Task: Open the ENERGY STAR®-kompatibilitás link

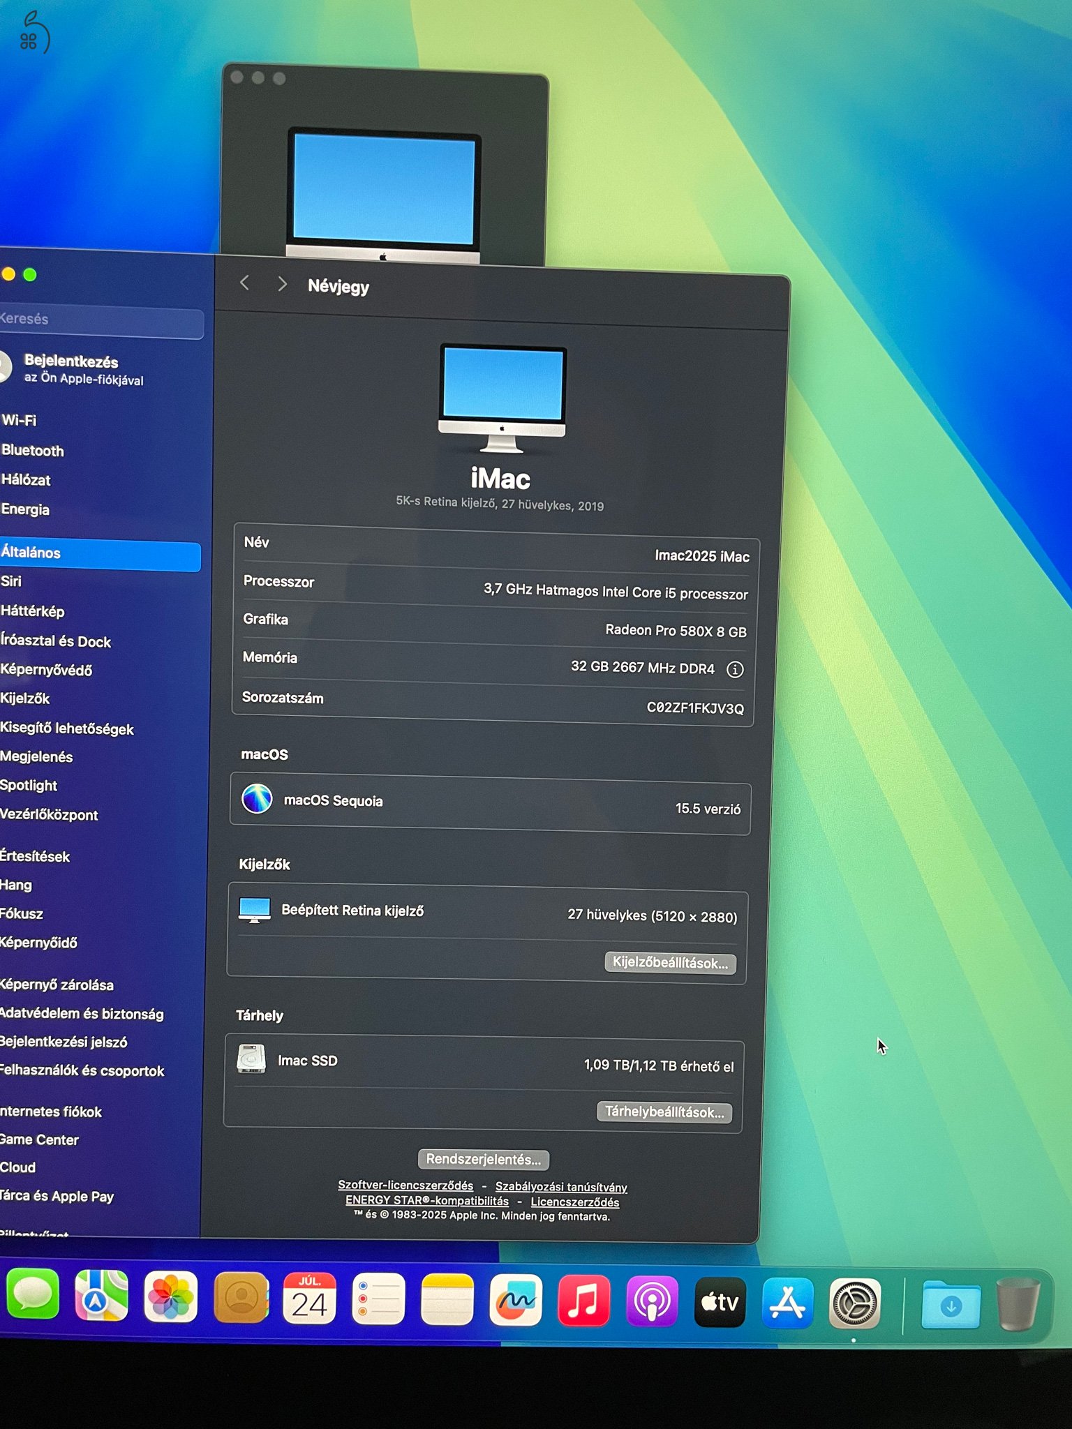Action: [427, 1201]
